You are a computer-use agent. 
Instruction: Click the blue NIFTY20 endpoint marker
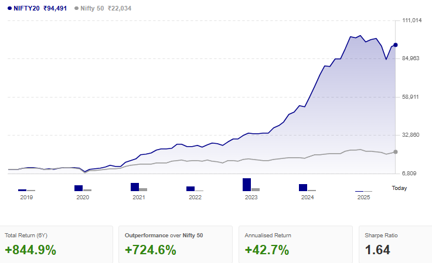[x=395, y=45]
